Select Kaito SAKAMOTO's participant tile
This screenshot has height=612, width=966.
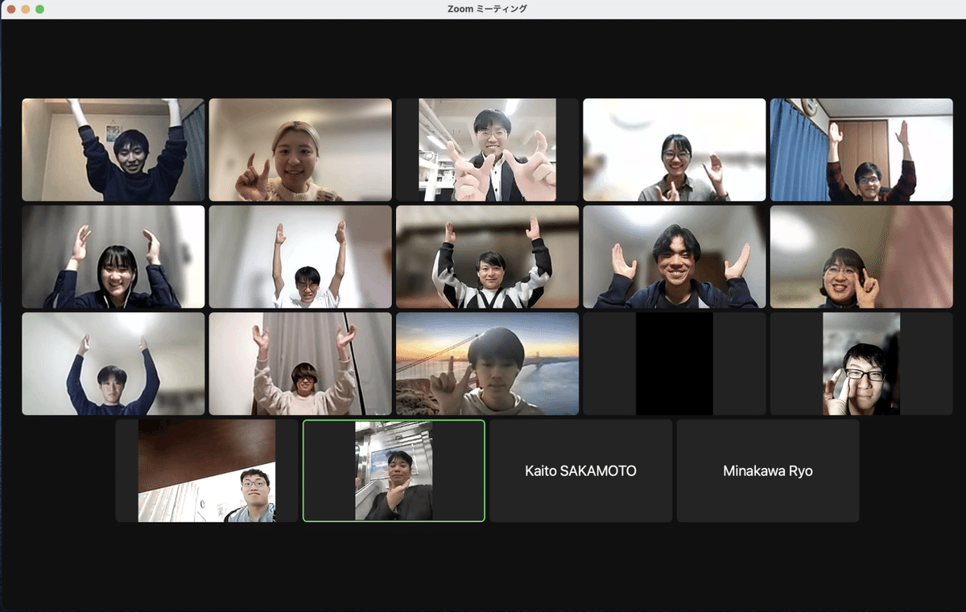pos(581,471)
